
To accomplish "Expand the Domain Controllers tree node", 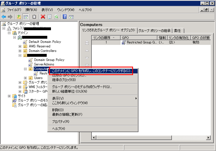I will click(20, 51).
